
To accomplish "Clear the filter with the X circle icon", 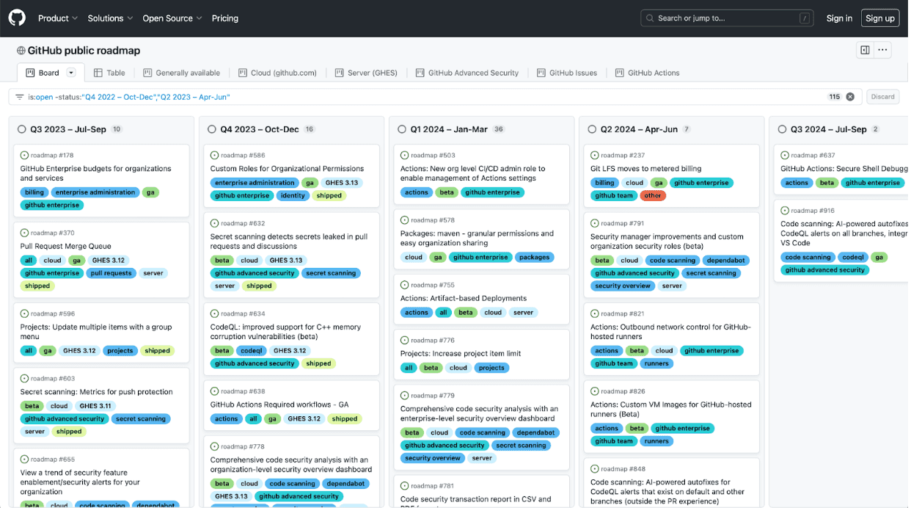I will point(849,96).
